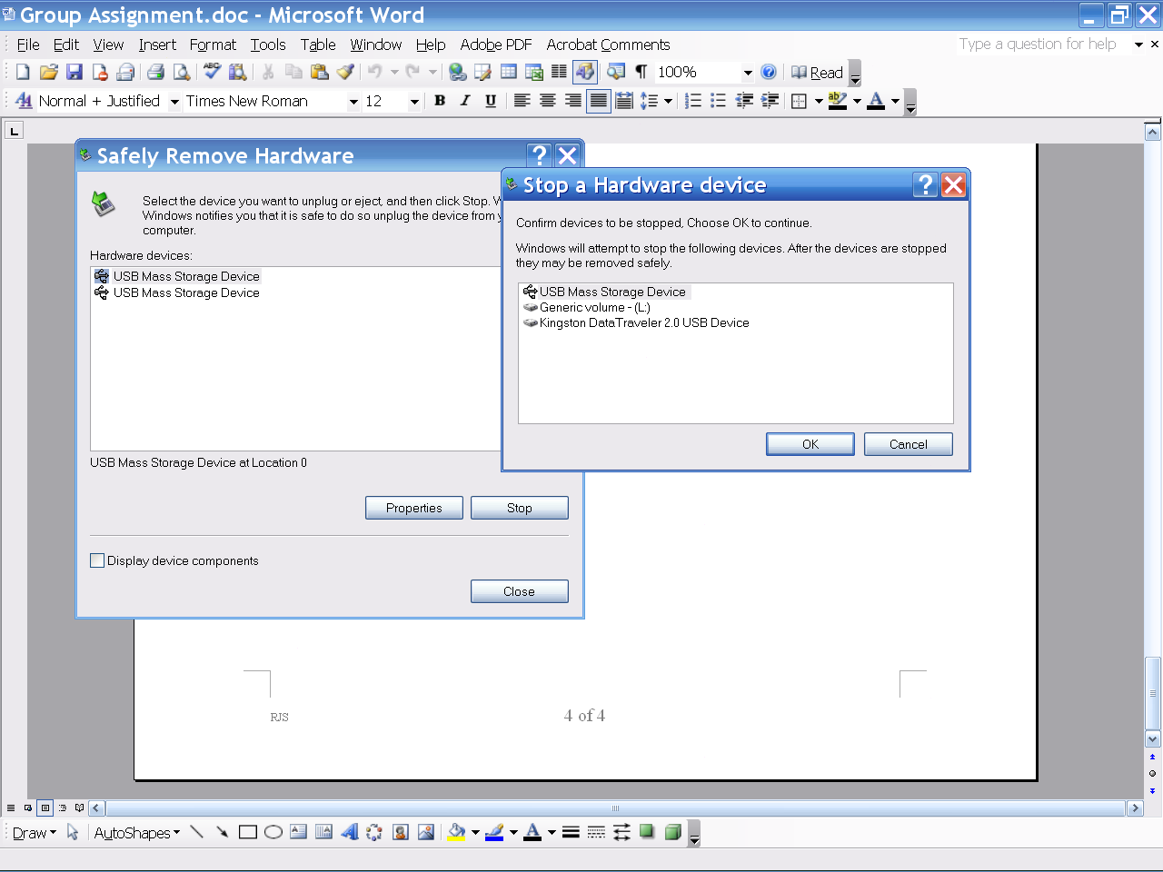Expand the Borders dropdown arrow
This screenshot has width=1163, height=872.
tap(818, 101)
